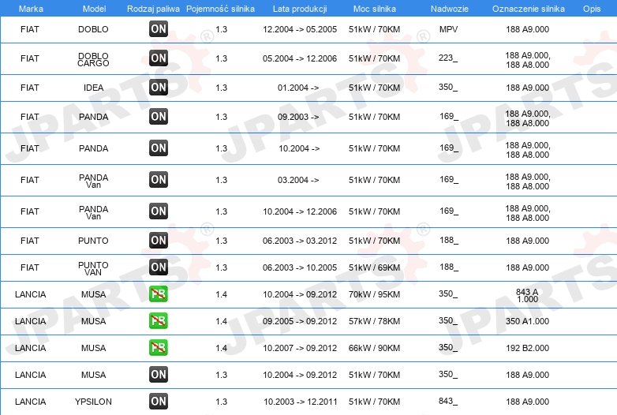
Task: Click the MPV body type cell
Action: (x=449, y=29)
